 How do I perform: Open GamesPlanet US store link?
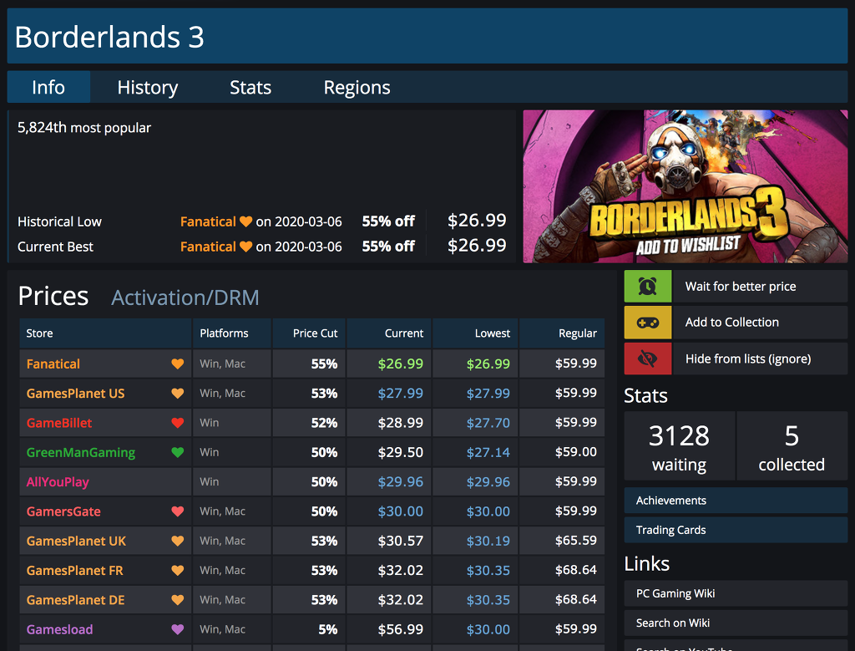coord(75,394)
